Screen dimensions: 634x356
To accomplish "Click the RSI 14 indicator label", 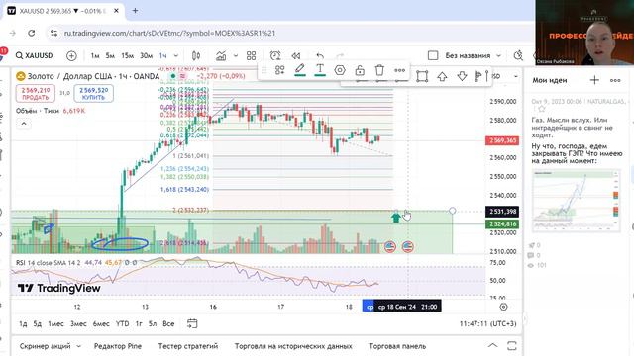I will (x=49, y=263).
